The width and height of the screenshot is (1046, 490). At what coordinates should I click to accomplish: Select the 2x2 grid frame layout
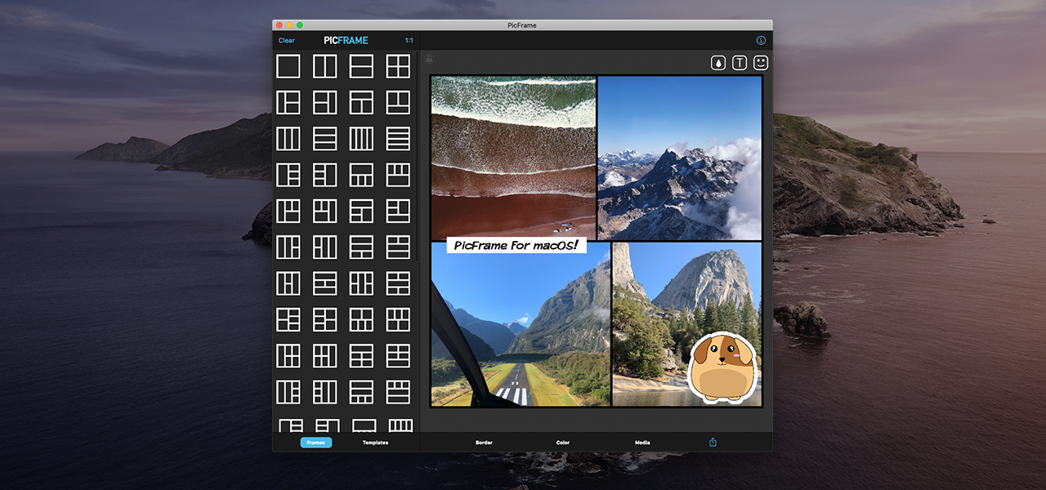click(398, 66)
